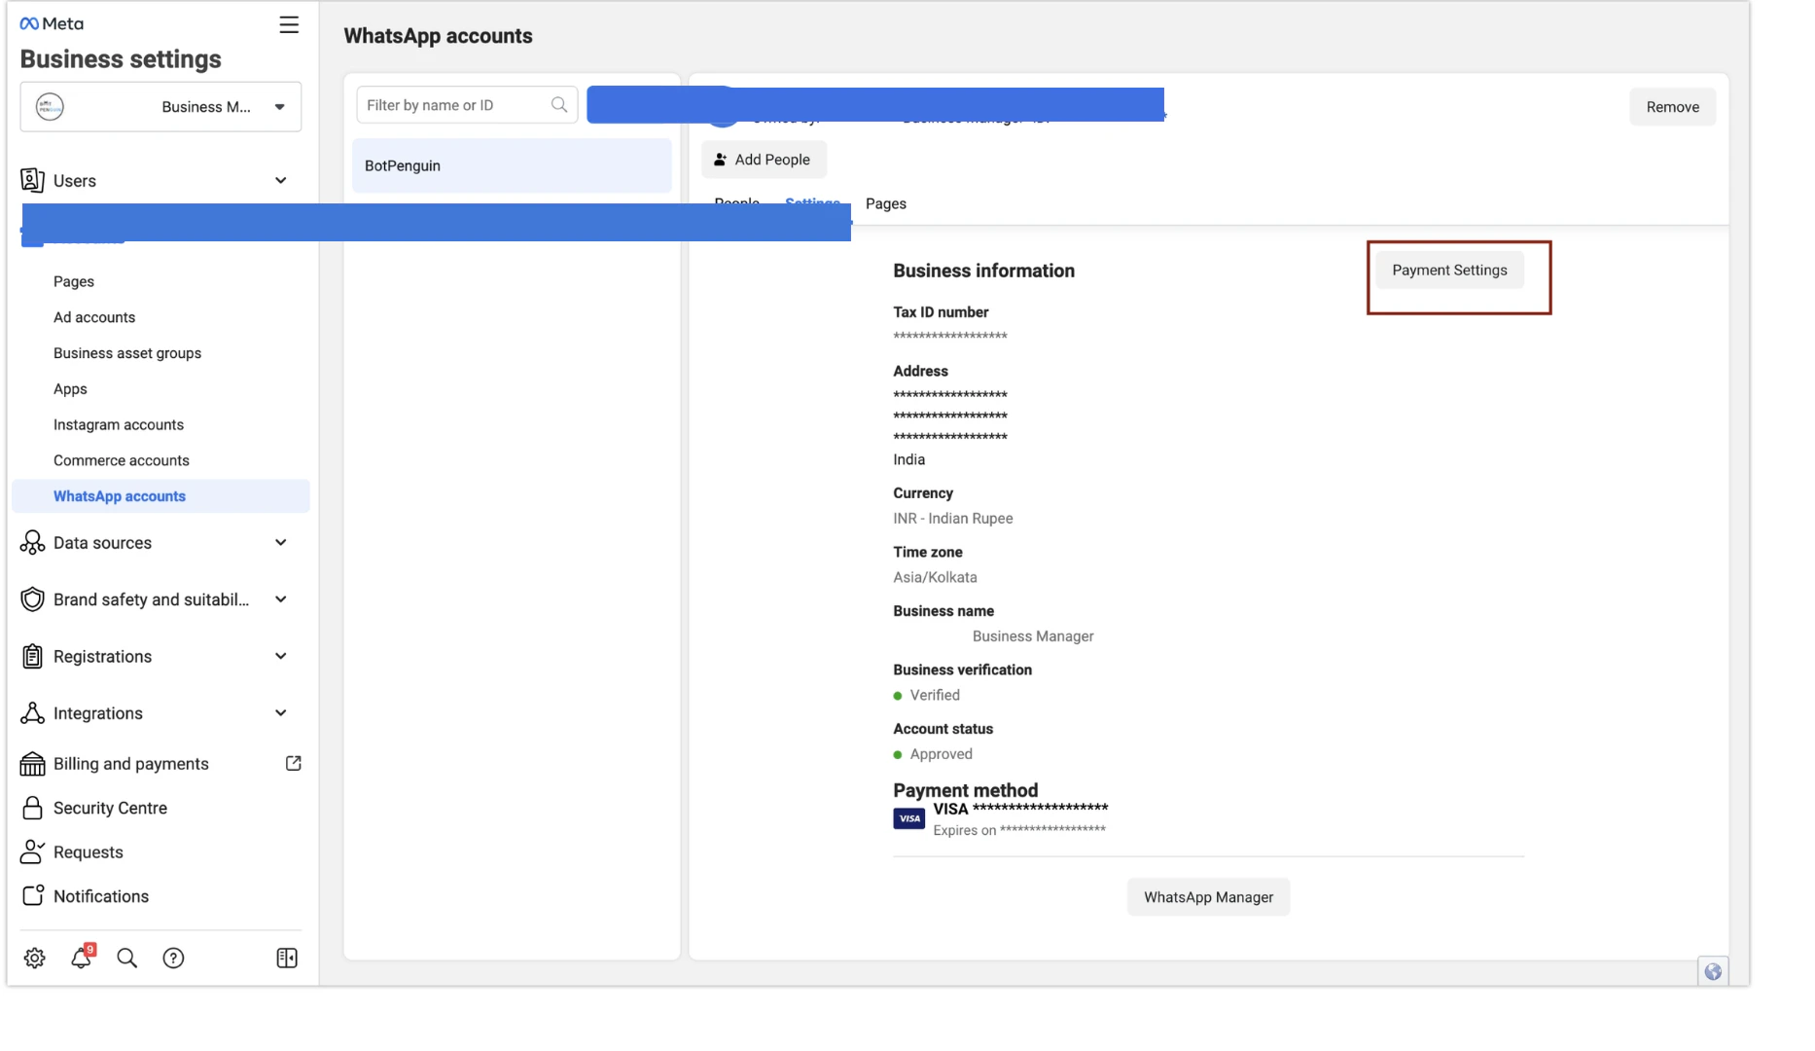Click the Billing and payments bank icon
Viewport: 1815px width, 1051px height.
[32, 764]
